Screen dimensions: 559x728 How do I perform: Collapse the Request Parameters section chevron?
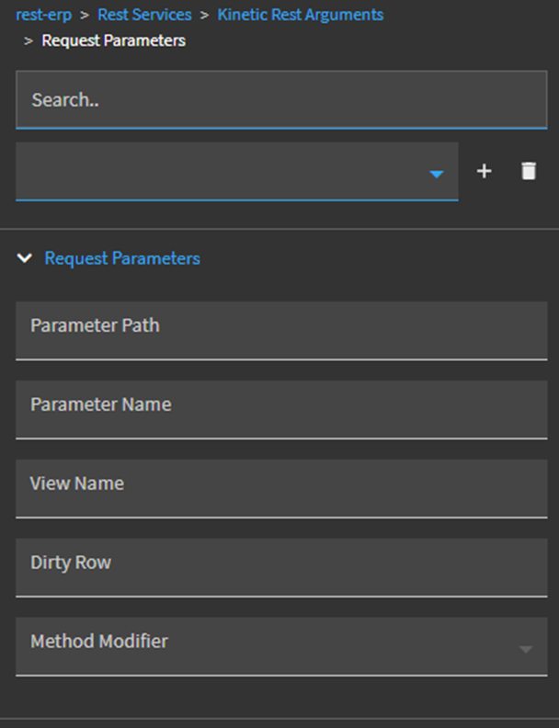pos(25,258)
